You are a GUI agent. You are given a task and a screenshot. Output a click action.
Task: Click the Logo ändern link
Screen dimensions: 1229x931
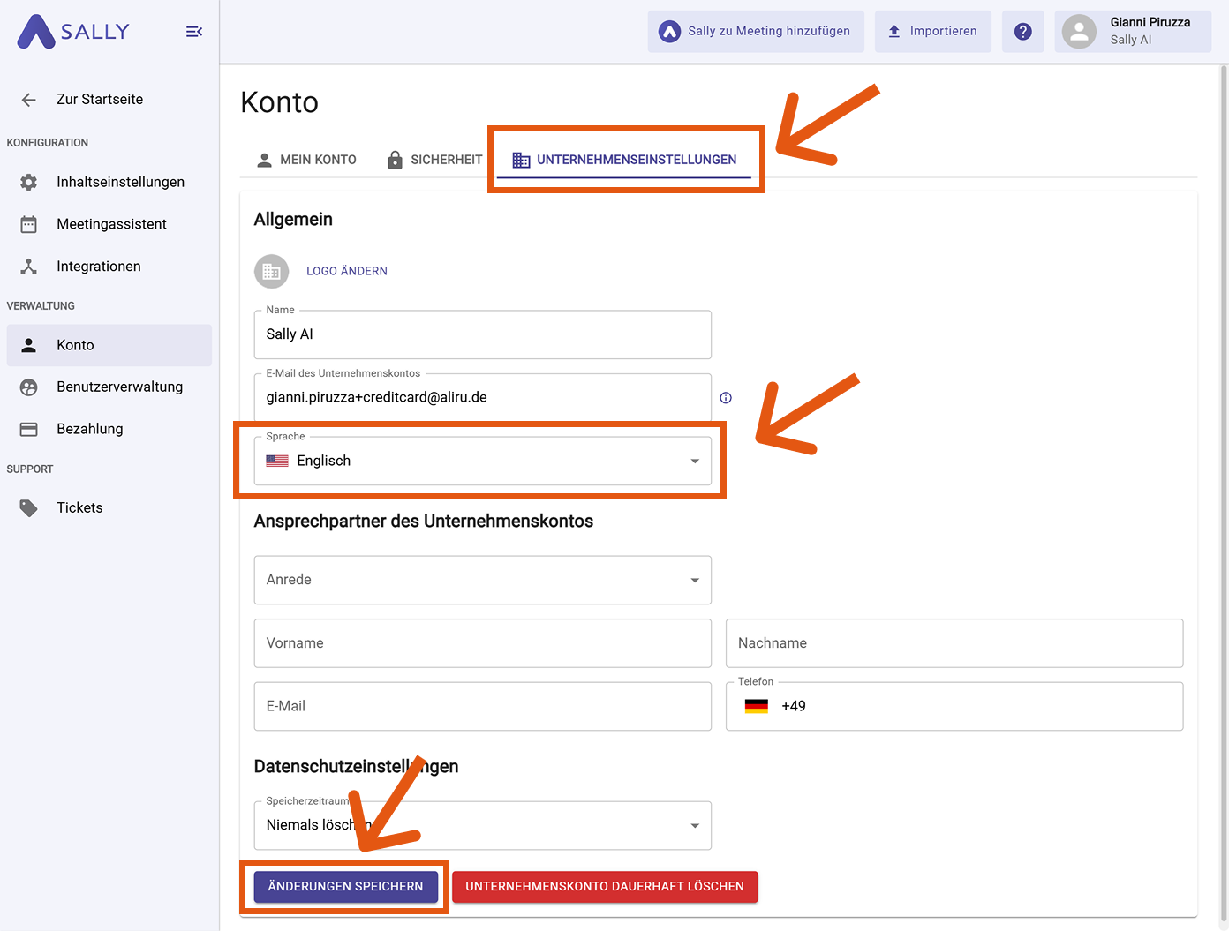tap(347, 271)
